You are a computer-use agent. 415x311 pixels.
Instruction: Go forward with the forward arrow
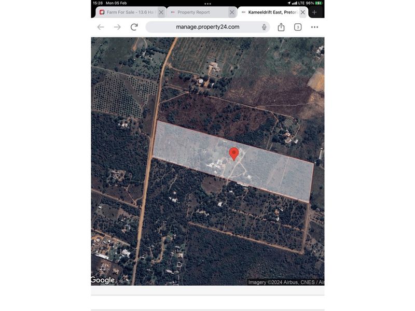(x=117, y=27)
